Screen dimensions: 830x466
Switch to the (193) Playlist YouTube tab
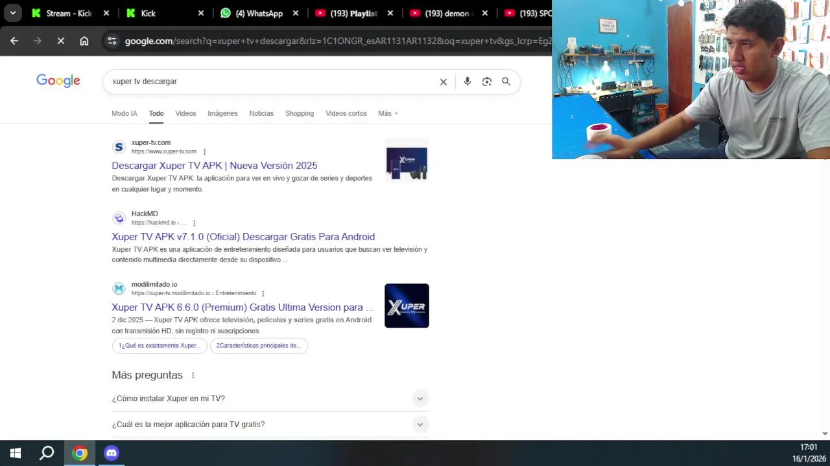(x=347, y=13)
